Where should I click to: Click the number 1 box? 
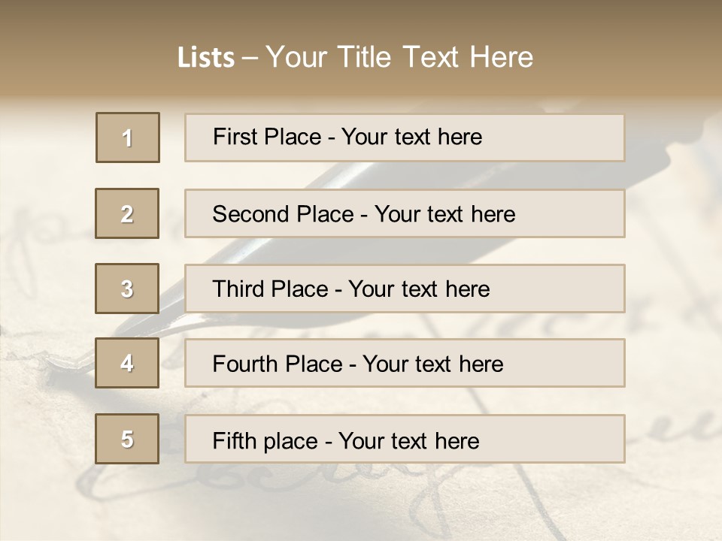coord(127,138)
